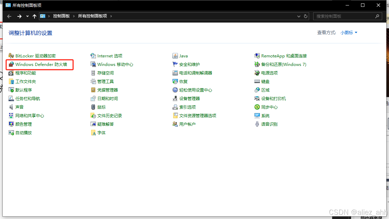Click the BitLocker drive encryption icon
The width and height of the screenshot is (389, 219).
pos(11,56)
